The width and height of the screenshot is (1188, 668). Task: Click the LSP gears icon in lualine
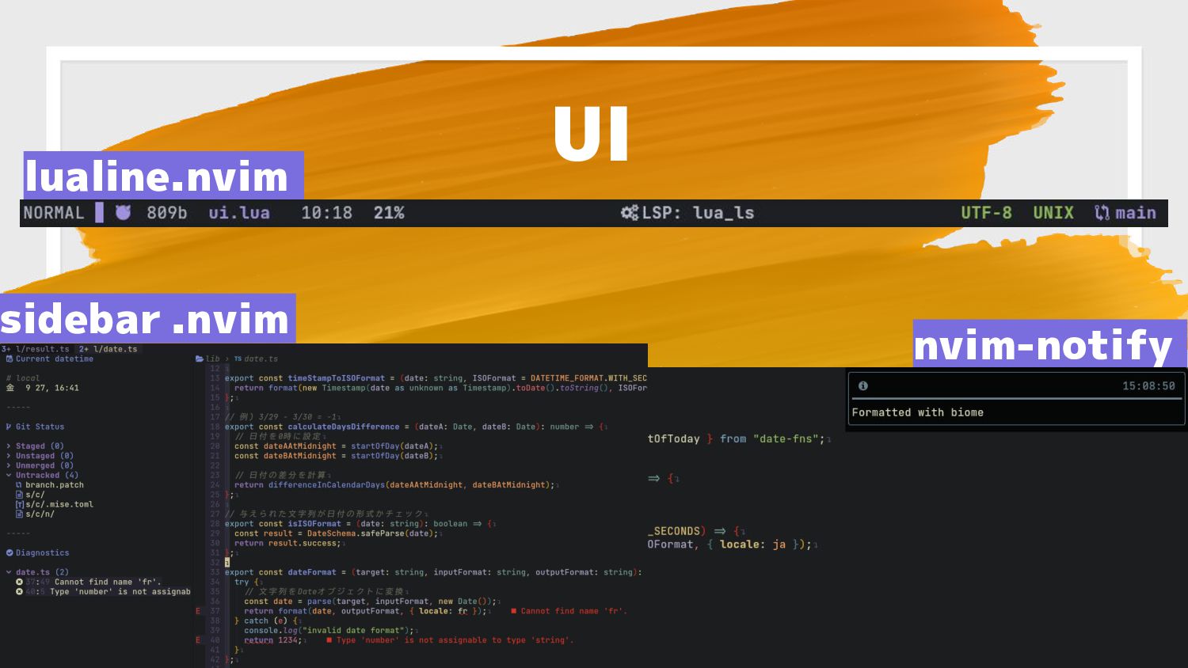pyautogui.click(x=630, y=212)
